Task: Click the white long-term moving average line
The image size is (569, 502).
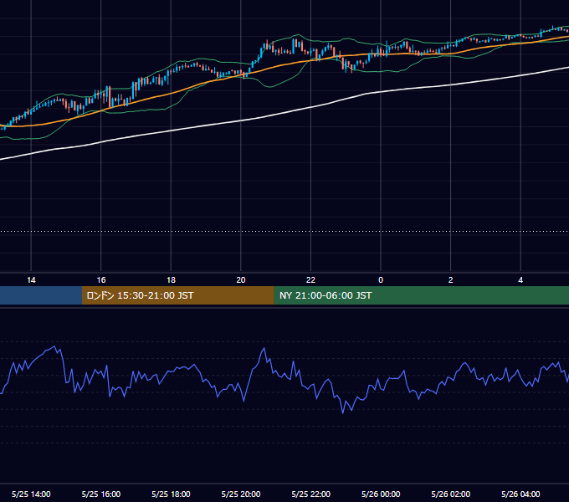Action: click(241, 121)
